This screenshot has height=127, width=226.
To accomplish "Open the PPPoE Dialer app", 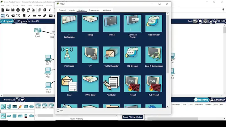I will point(90,84).
